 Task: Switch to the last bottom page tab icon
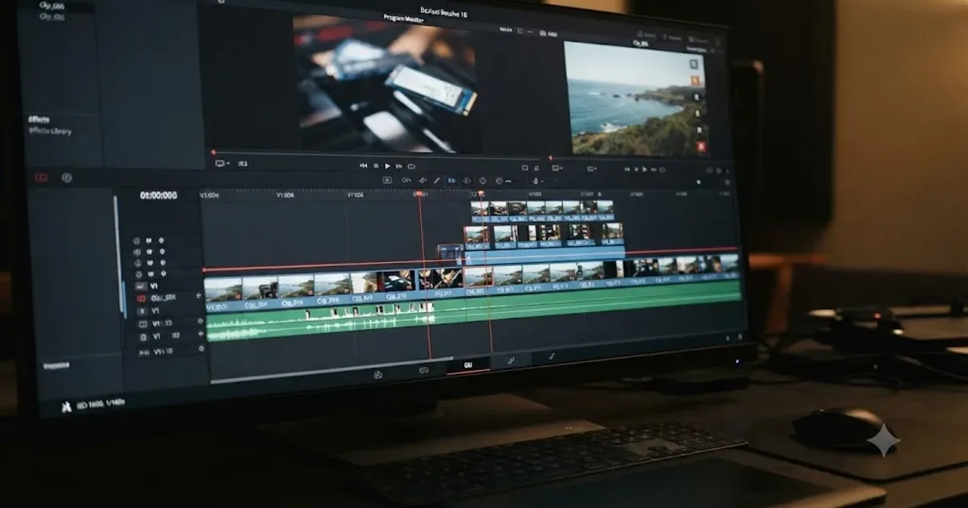click(552, 355)
